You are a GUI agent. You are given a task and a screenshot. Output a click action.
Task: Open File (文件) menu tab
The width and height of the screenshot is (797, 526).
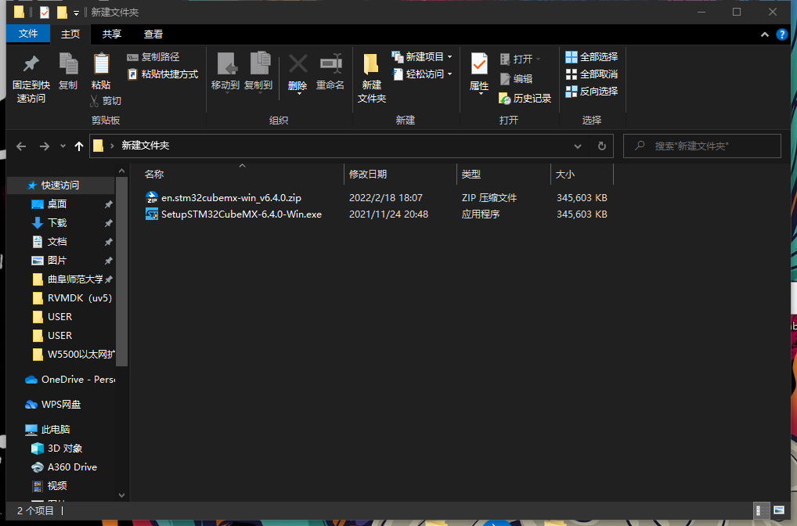28,34
